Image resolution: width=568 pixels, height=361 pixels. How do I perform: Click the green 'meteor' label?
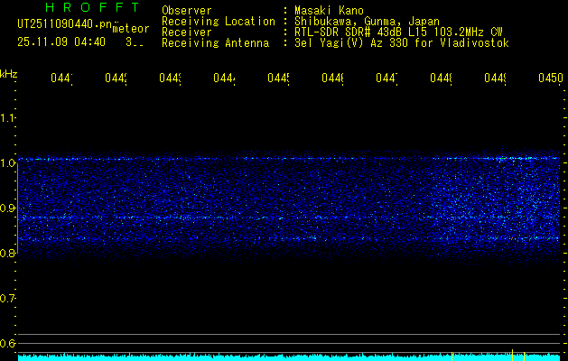click(131, 29)
